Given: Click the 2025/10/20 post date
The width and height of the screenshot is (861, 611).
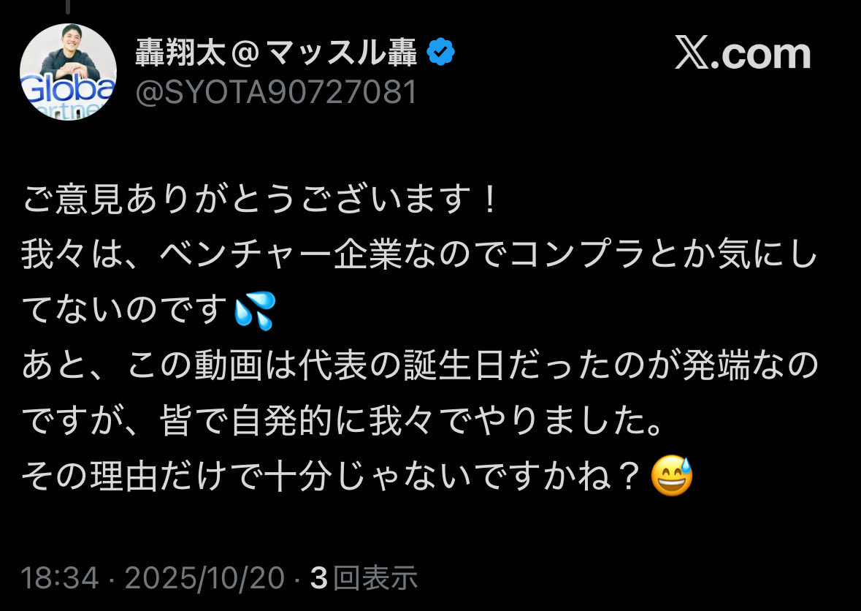Looking at the screenshot, I should coord(204,578).
